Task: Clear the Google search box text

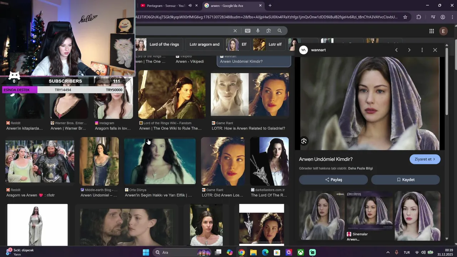Action: (x=235, y=31)
